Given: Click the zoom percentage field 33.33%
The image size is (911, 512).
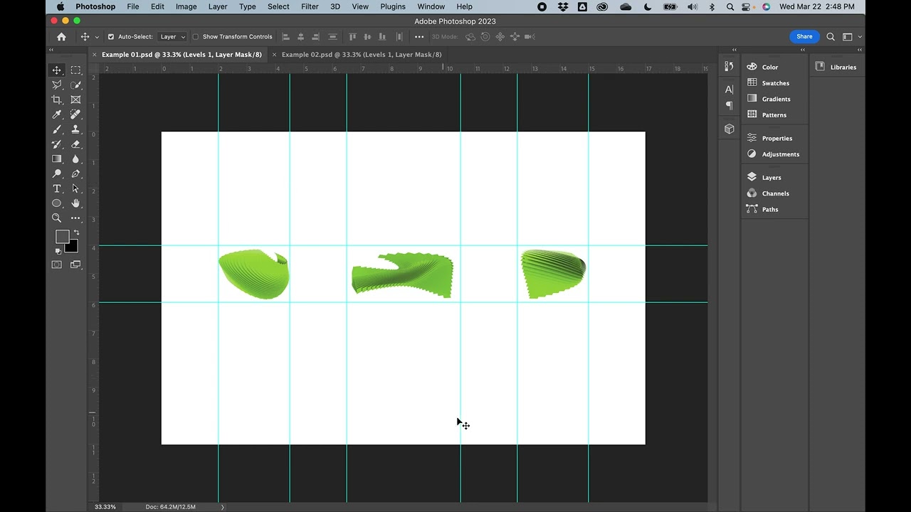Looking at the screenshot, I should click(105, 507).
